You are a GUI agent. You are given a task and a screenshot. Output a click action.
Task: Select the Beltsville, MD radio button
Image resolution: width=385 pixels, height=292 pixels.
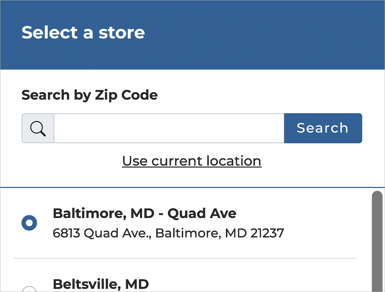(29, 289)
